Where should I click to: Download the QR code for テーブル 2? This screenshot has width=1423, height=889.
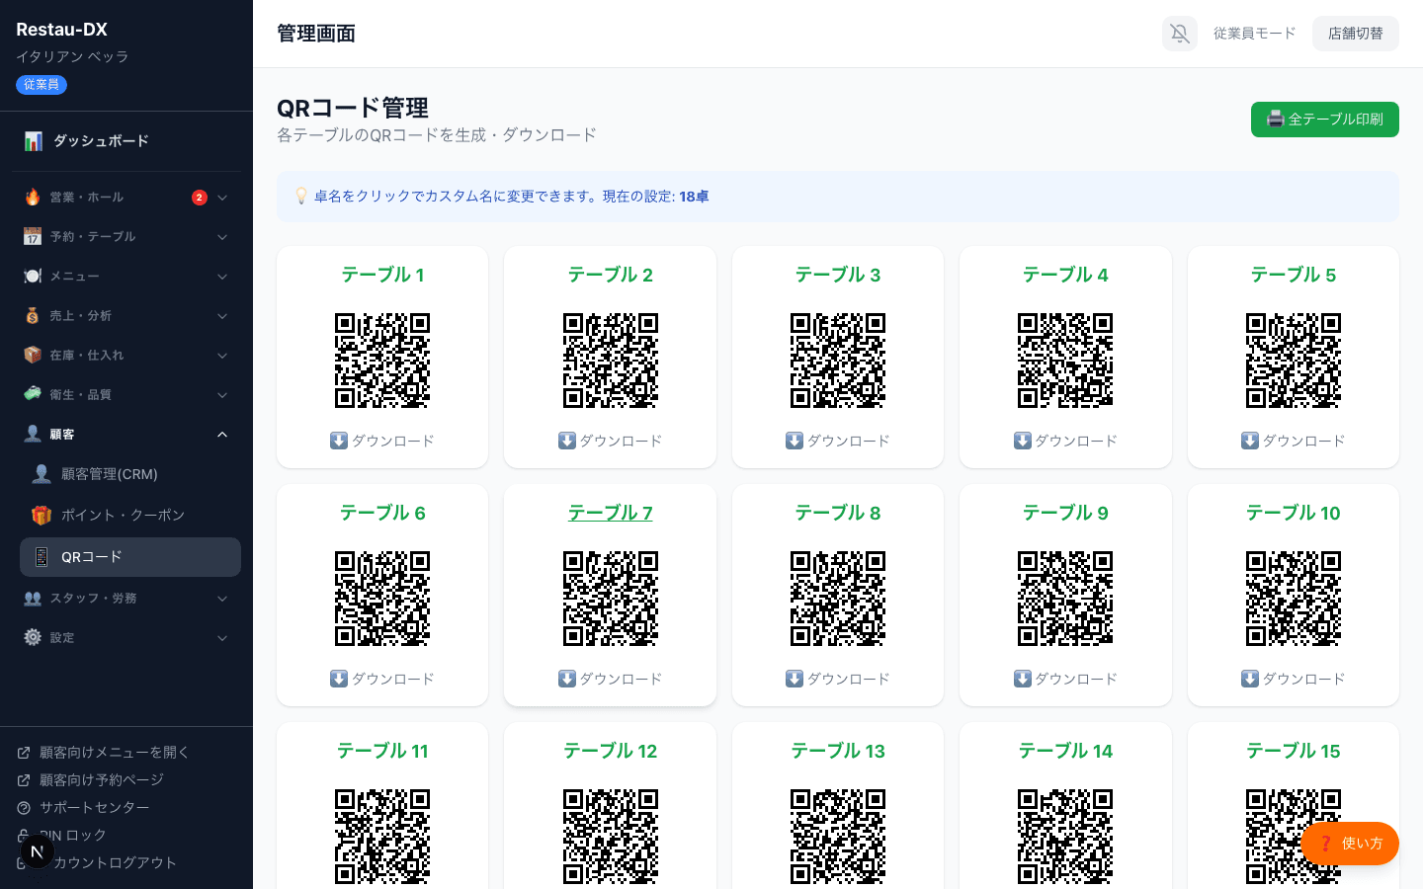tap(611, 441)
